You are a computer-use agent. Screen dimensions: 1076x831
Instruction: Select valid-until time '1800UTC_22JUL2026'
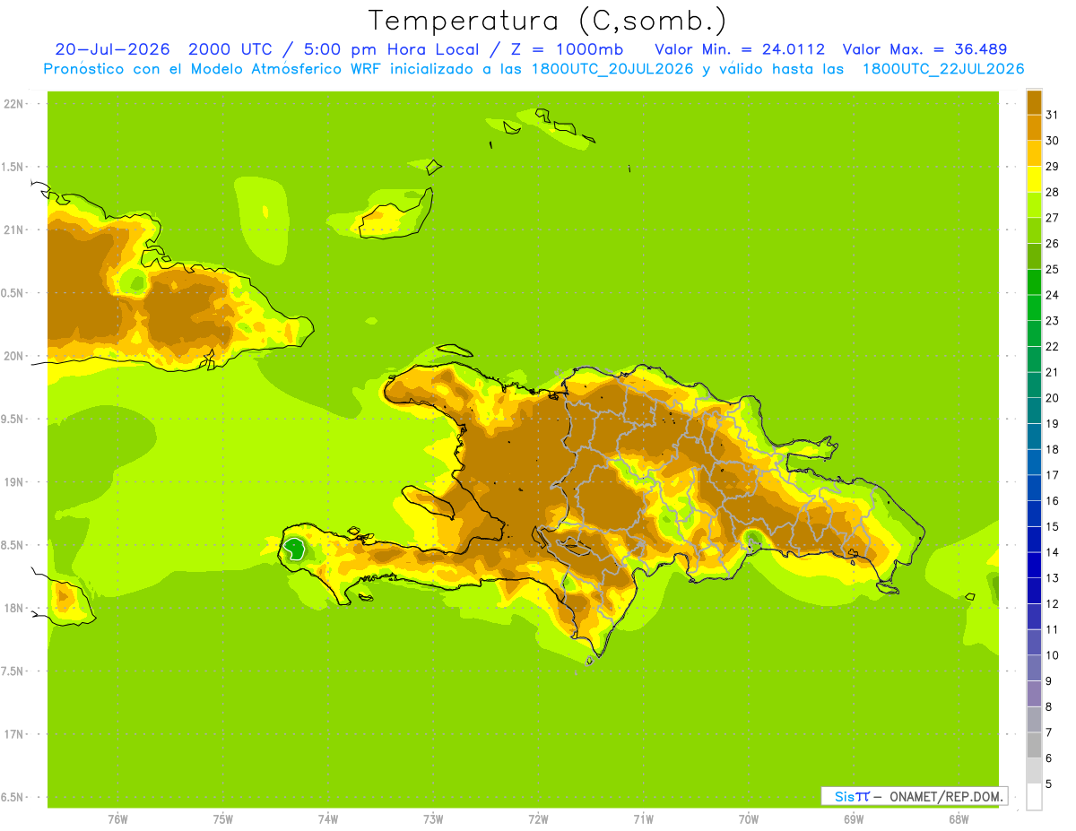point(943,69)
